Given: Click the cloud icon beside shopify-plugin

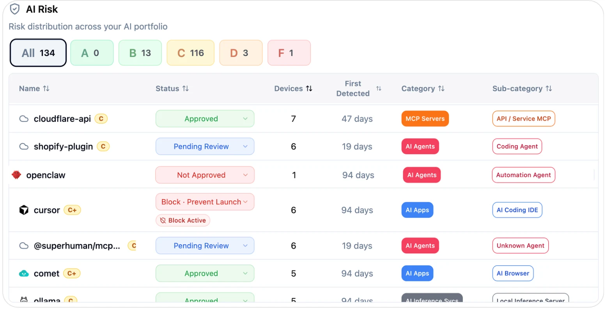Looking at the screenshot, I should (x=24, y=146).
